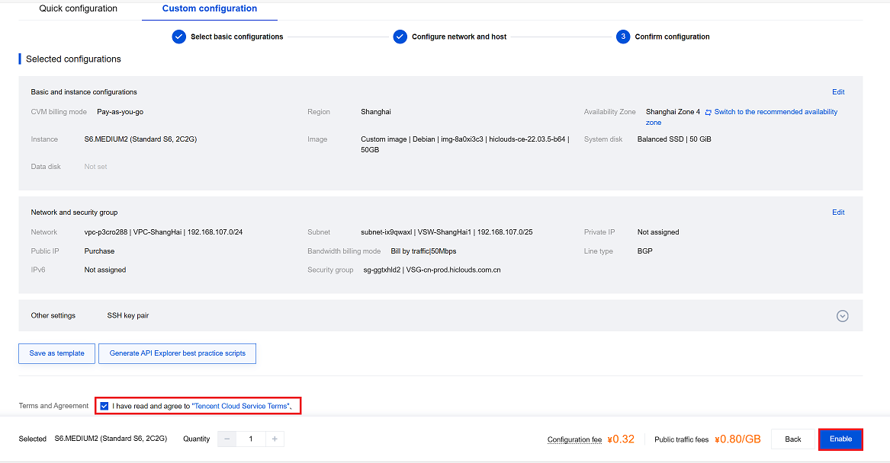Click the vpc-p3cro288 network value
The height and width of the screenshot is (463, 890).
coord(163,231)
